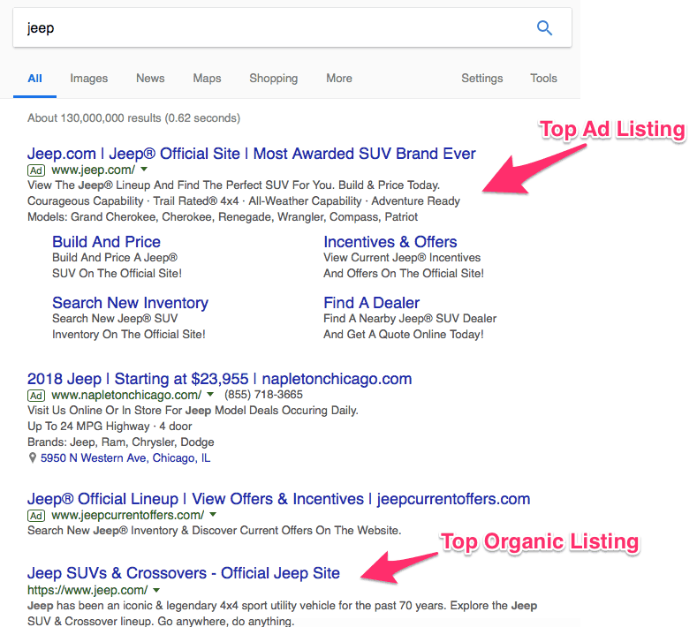697x627 pixels.
Task: Click Courageous Capability Trail Rated line
Action: pos(244,200)
